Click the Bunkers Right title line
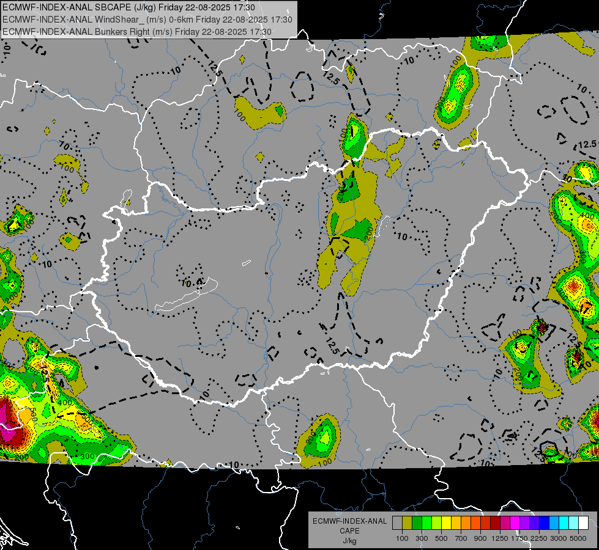 137,32
